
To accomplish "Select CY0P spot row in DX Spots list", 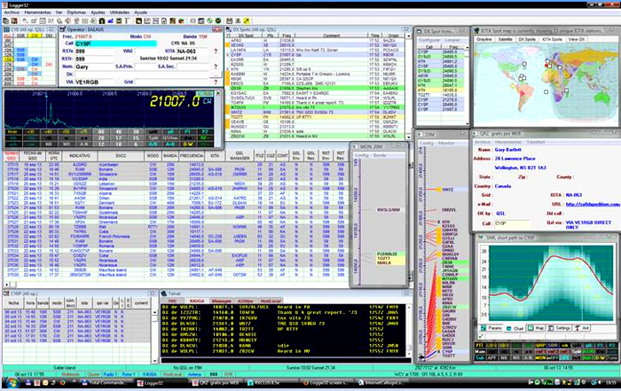I will pos(318,55).
